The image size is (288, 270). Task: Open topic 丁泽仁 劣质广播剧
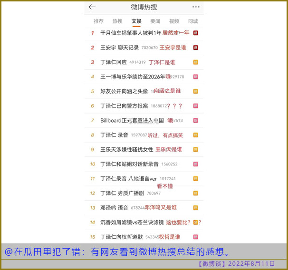click(122, 193)
